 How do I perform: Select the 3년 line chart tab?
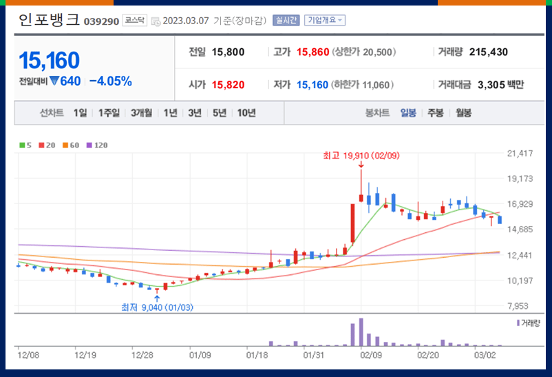(195, 113)
